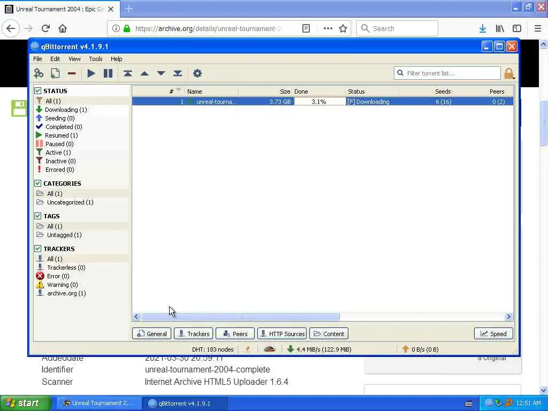Move torrent to top of queue icon

click(127, 73)
